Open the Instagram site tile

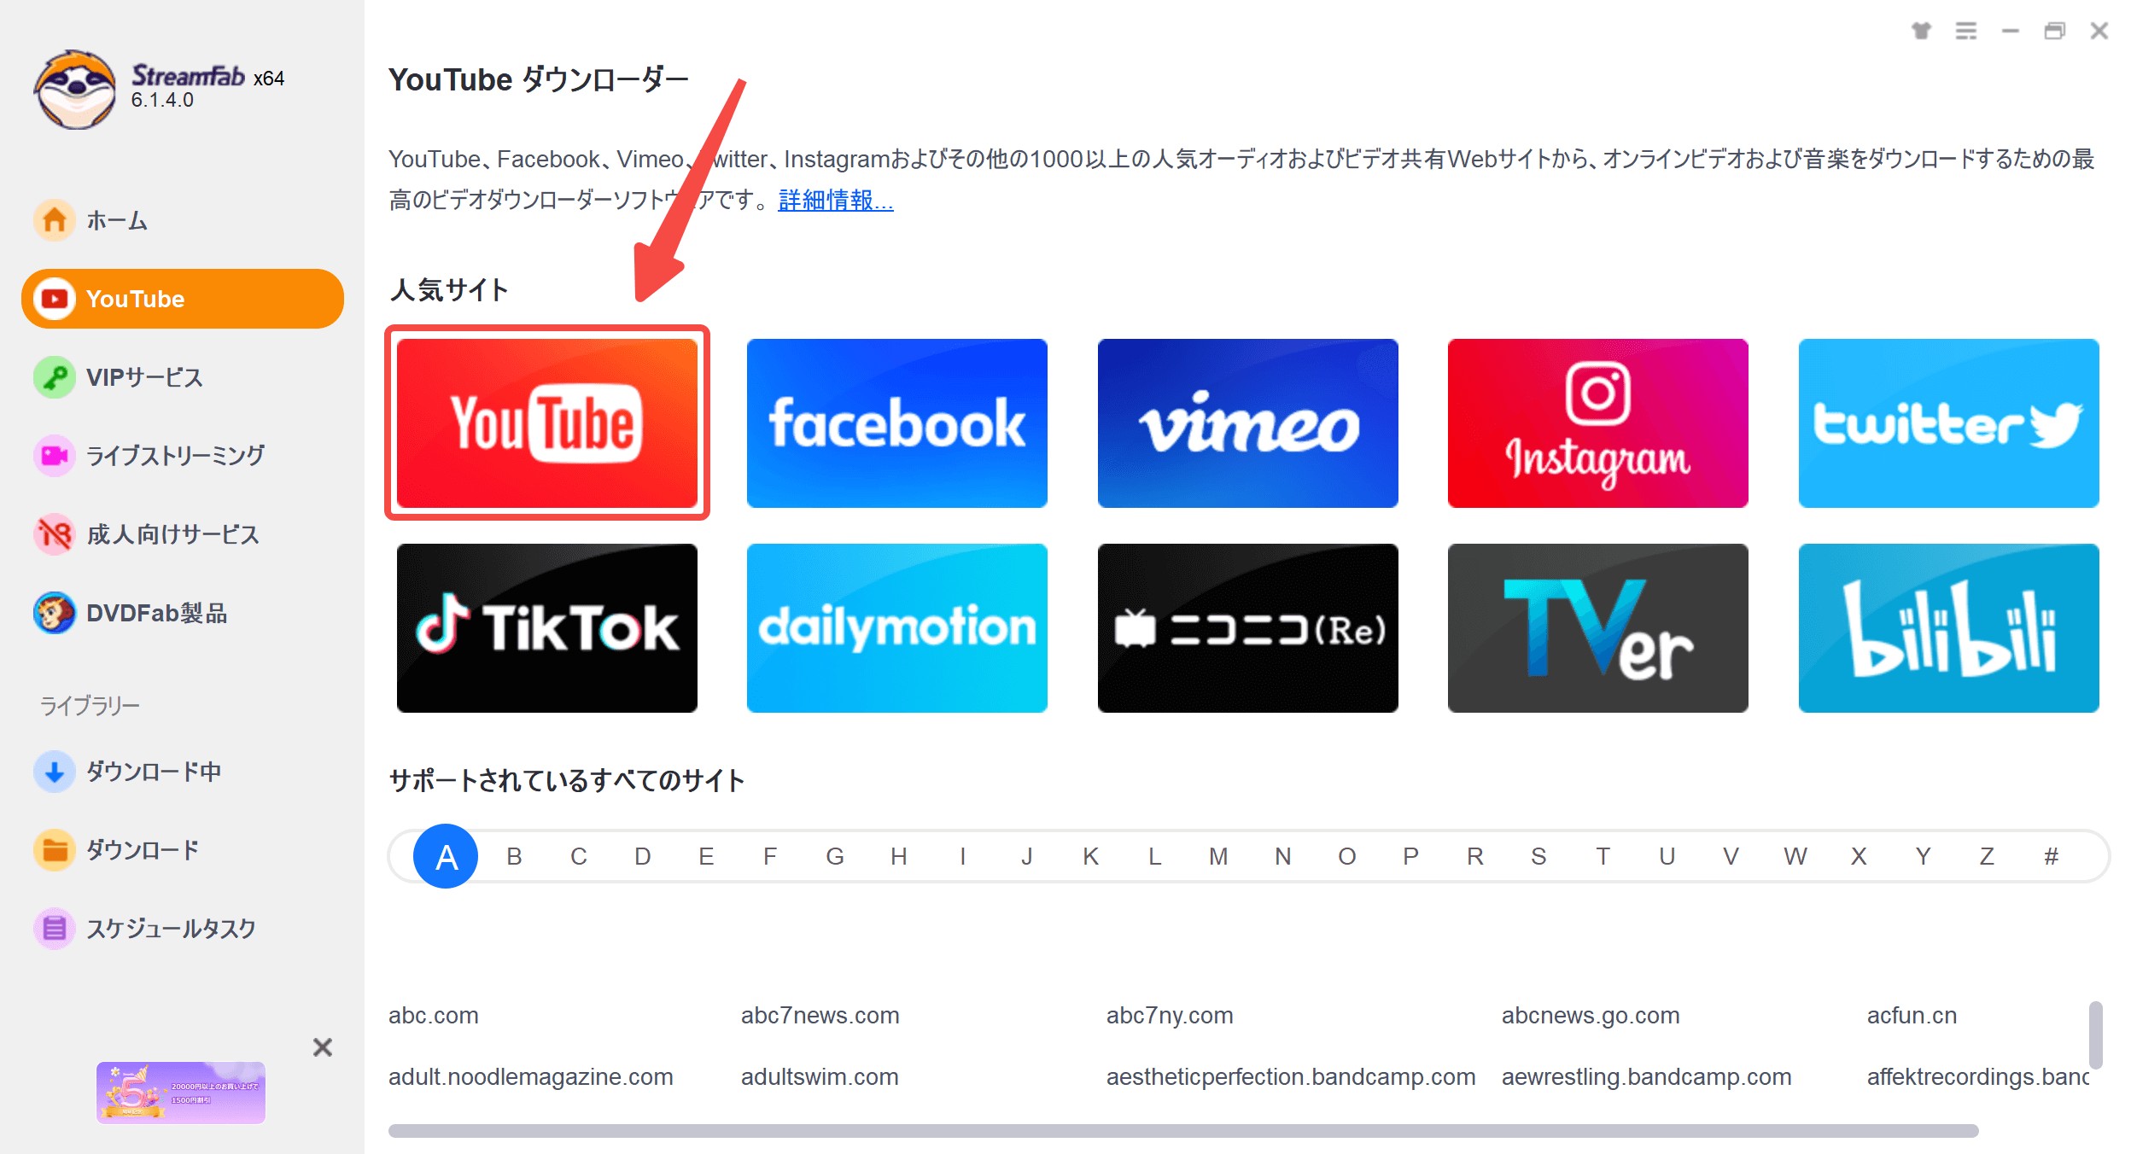tap(1598, 423)
